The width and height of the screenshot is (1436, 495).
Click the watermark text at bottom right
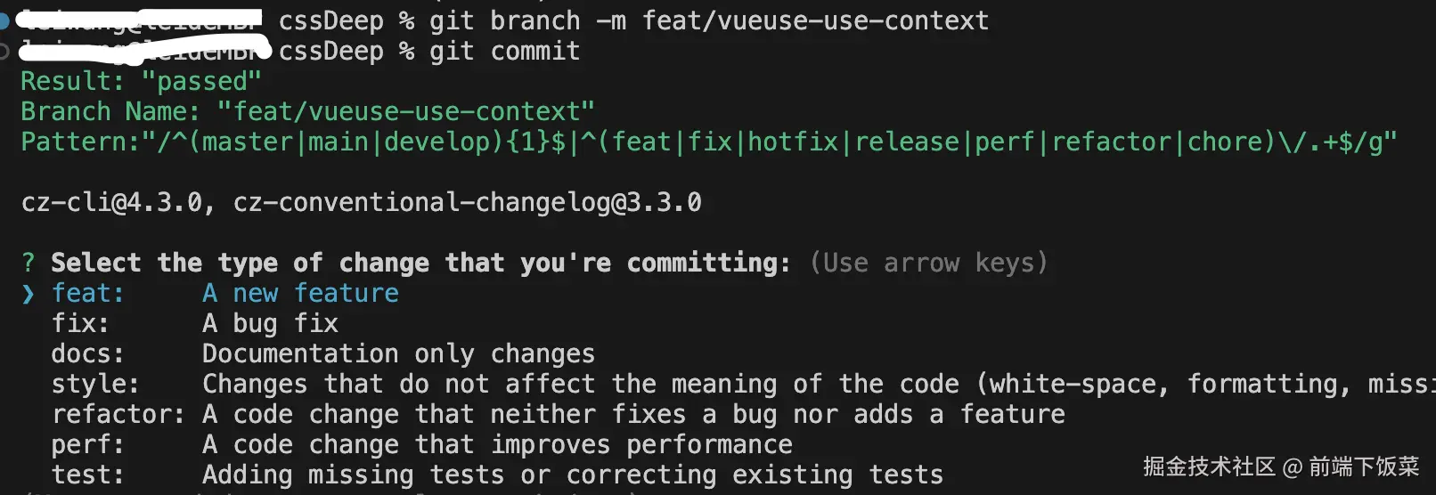[1280, 467]
